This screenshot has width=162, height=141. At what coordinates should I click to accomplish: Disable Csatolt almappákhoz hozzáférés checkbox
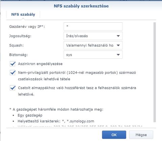click(12, 88)
